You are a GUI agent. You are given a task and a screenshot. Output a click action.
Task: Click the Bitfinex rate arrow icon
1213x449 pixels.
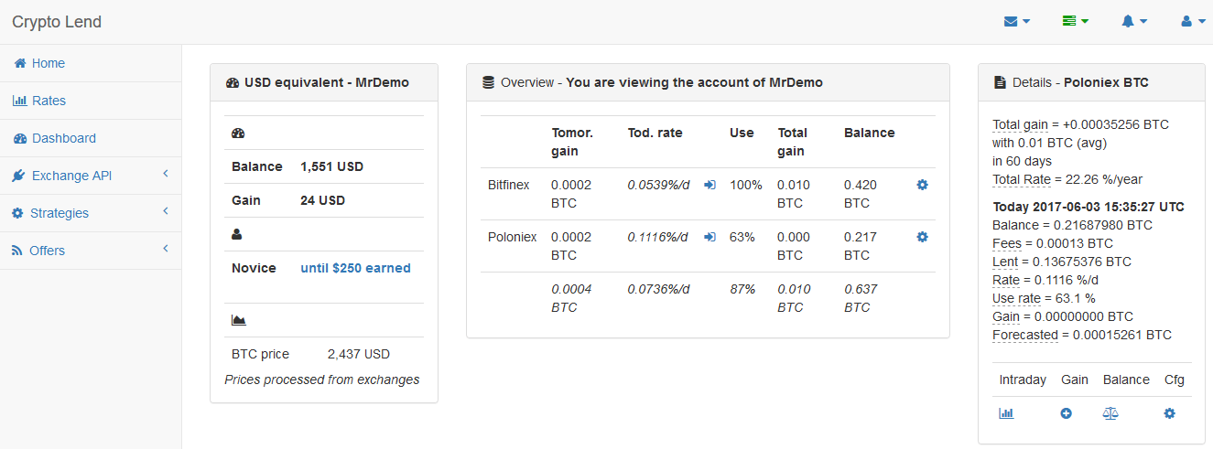point(709,185)
